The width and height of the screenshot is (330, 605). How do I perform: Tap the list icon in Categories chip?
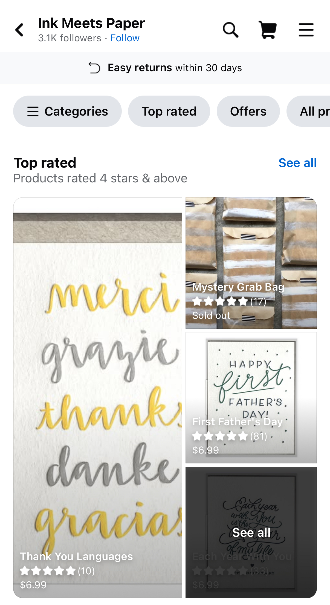pos(33,111)
